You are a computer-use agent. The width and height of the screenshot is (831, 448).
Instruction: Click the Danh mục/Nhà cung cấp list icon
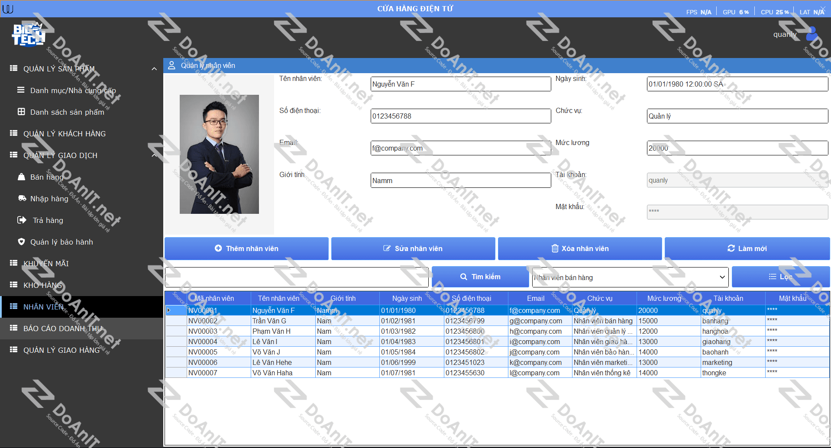[21, 90]
